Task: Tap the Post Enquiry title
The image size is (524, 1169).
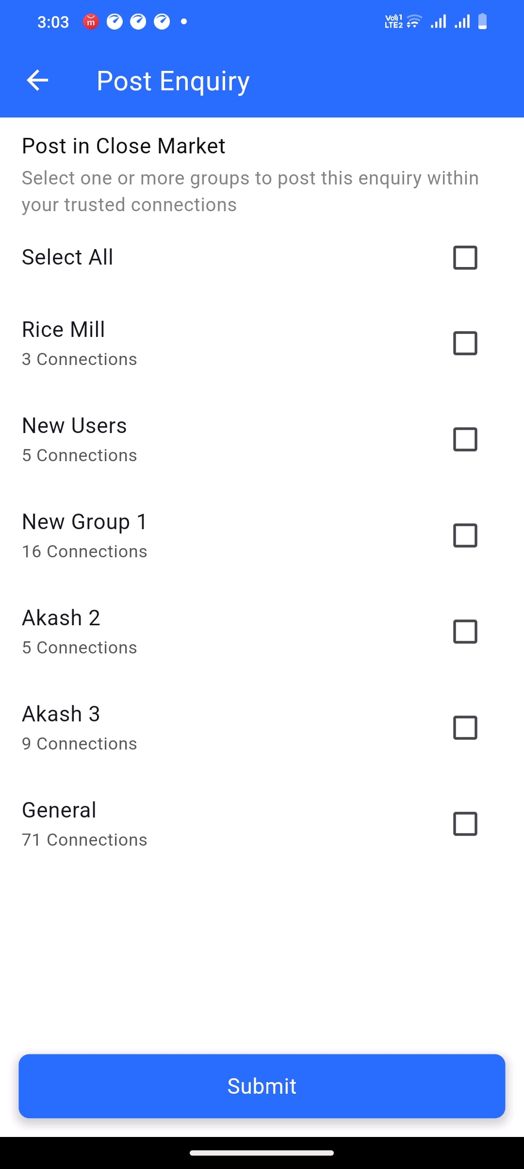Action: [173, 81]
